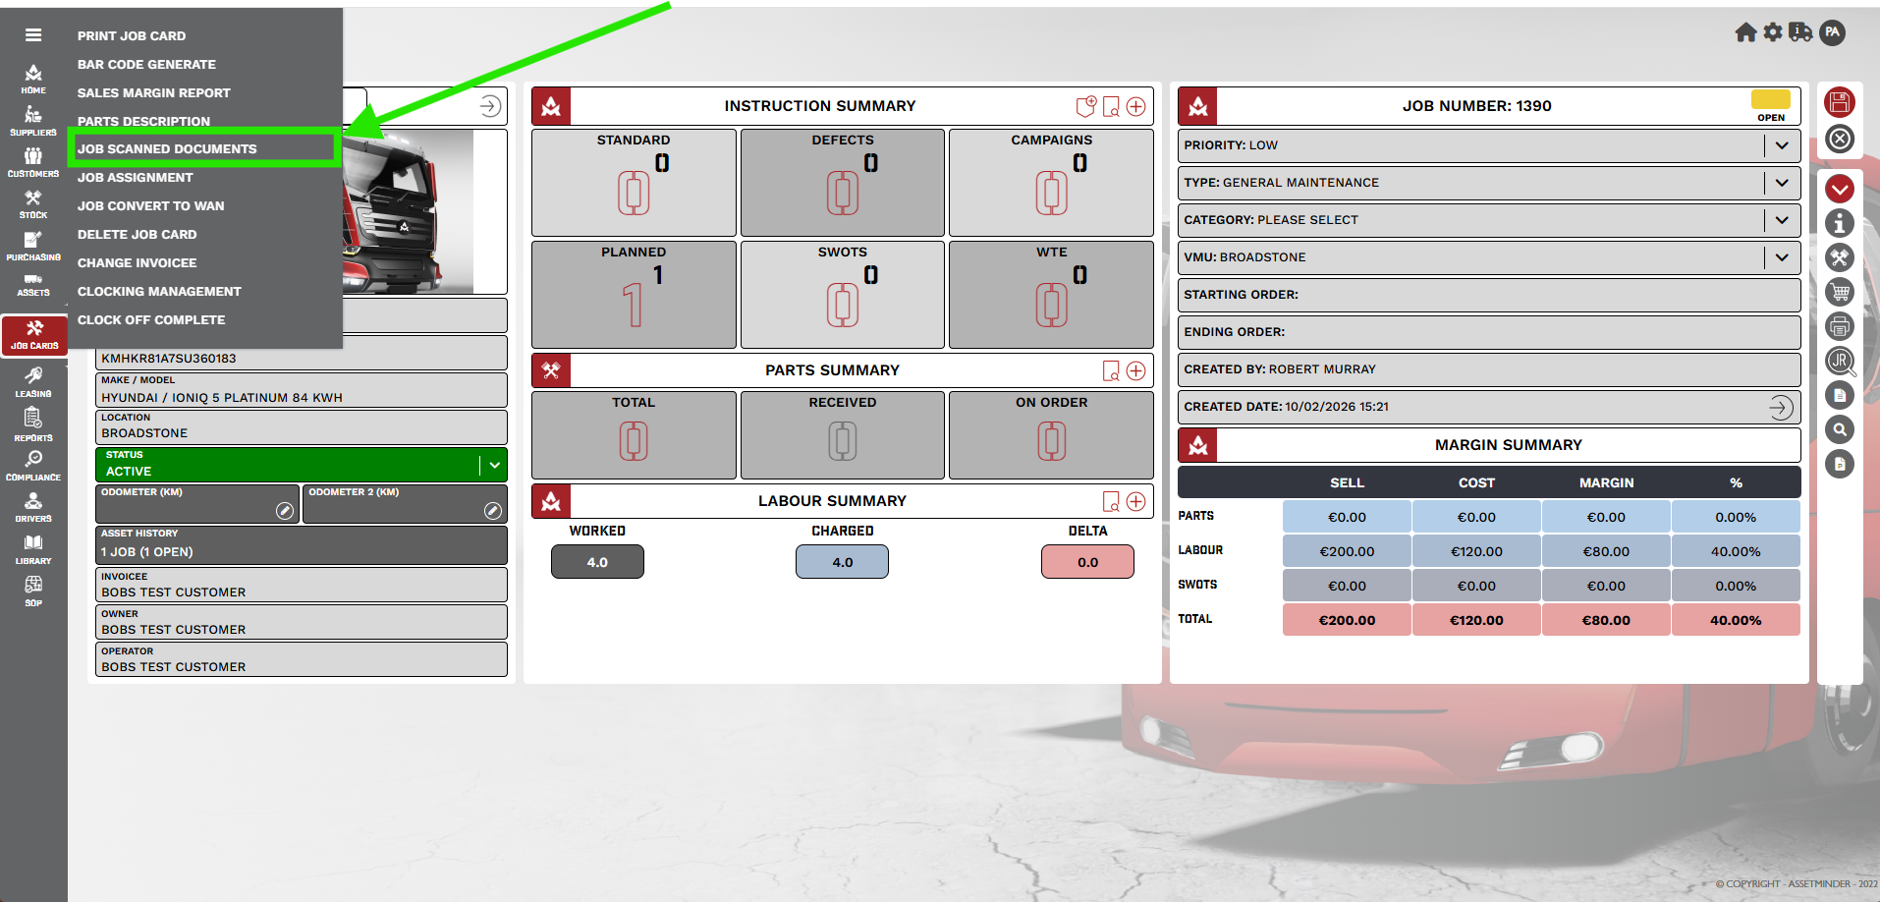The width and height of the screenshot is (1880, 902).
Task: Select Job Scanned Documents menu item
Action: [x=167, y=149]
